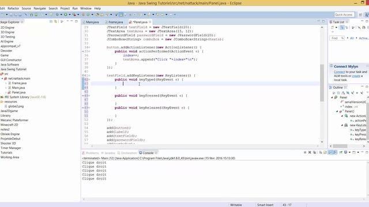Click the Run green play button
Image resolution: width=369 pixels, height=207 pixels.
pyautogui.click(x=66, y=14)
